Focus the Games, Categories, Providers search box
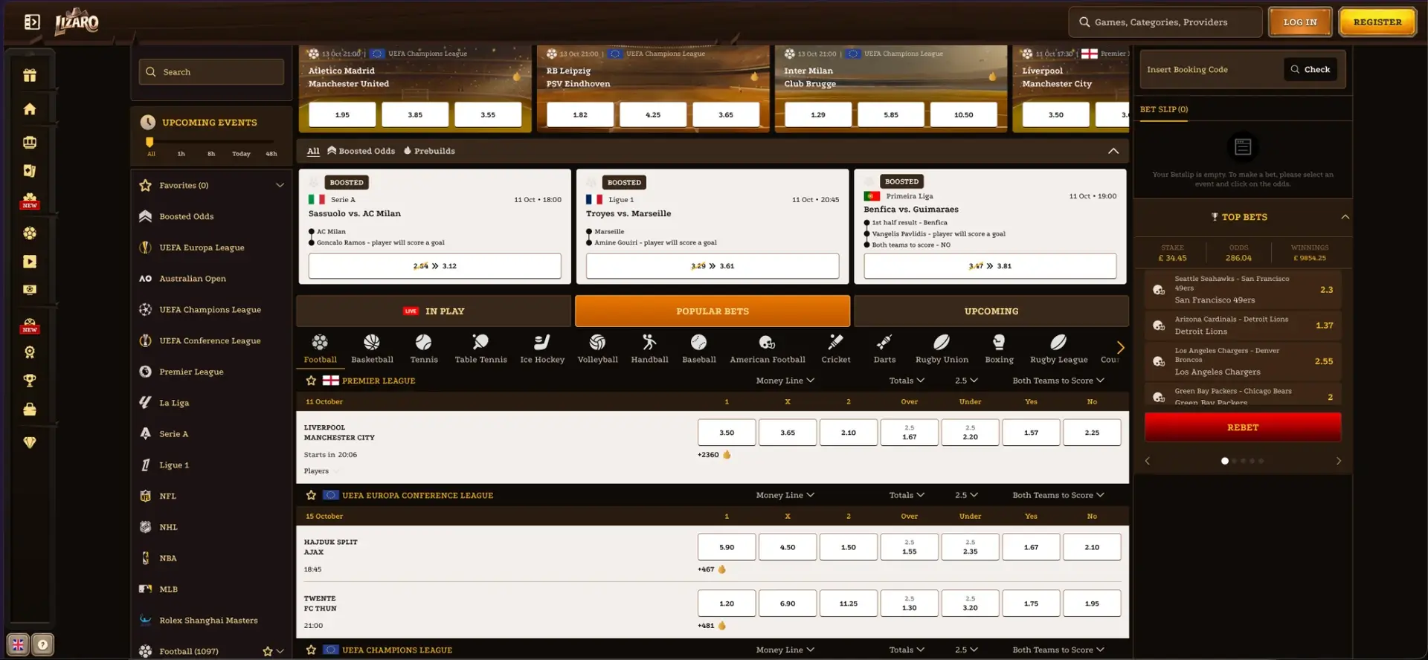 [x=1165, y=22]
